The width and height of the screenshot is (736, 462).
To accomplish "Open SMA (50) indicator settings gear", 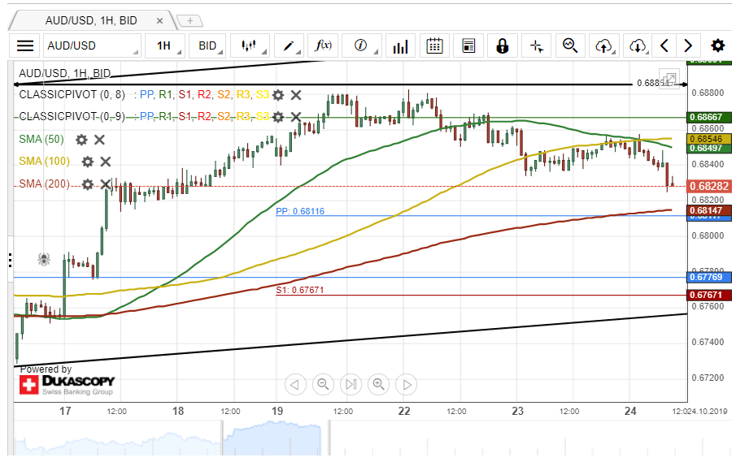I will (81, 140).
